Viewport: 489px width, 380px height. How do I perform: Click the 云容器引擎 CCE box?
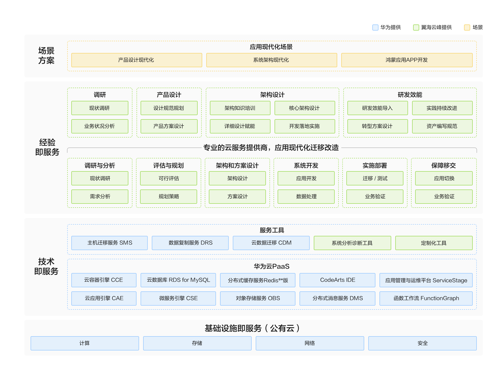point(104,280)
